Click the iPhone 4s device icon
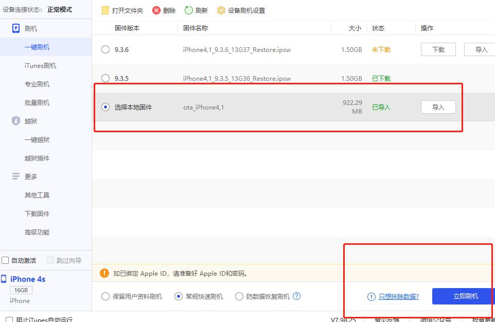Viewport: 495px width, 322px height. pyautogui.click(x=5, y=279)
